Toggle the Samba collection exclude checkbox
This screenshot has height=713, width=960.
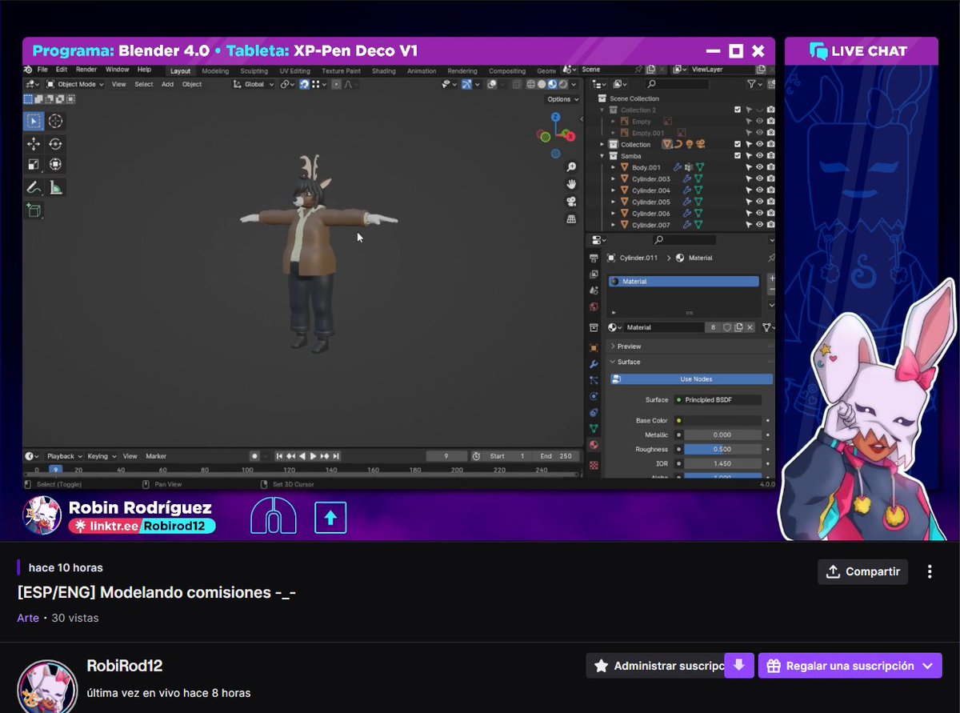pos(738,156)
